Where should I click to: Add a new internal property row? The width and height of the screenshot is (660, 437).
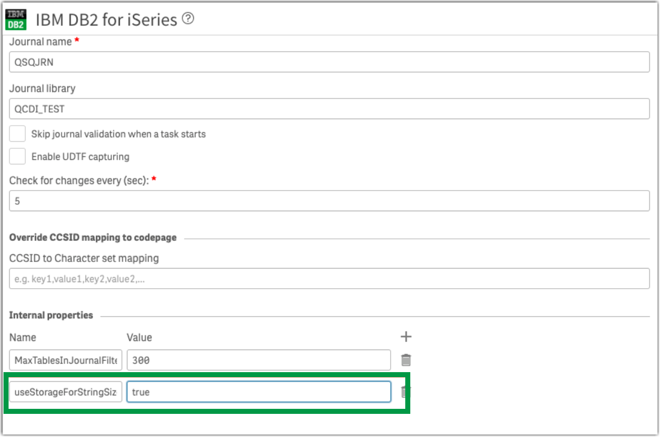[405, 336]
